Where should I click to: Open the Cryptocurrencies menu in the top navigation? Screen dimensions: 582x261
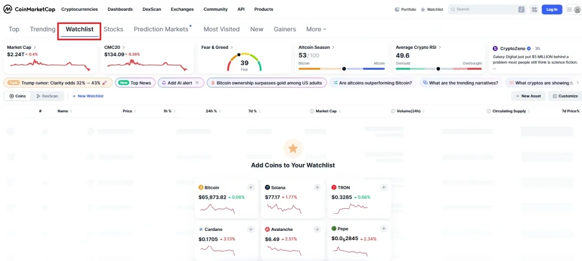click(80, 9)
